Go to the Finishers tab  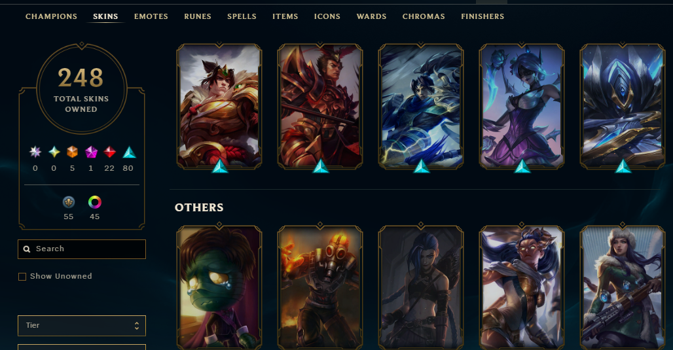pos(482,16)
